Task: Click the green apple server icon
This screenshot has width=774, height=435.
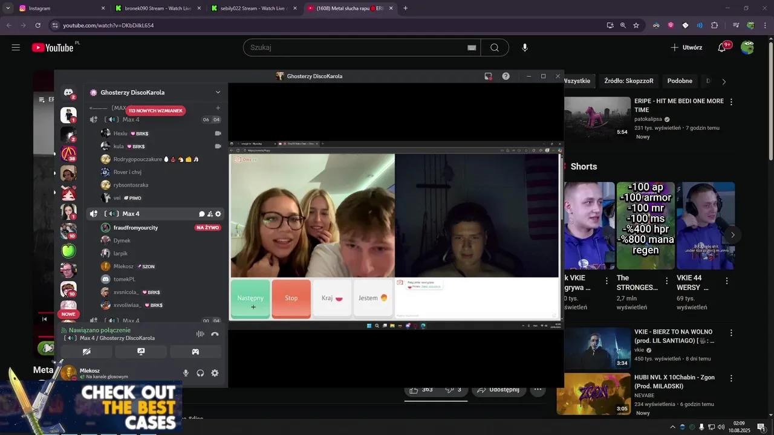Action: click(68, 251)
